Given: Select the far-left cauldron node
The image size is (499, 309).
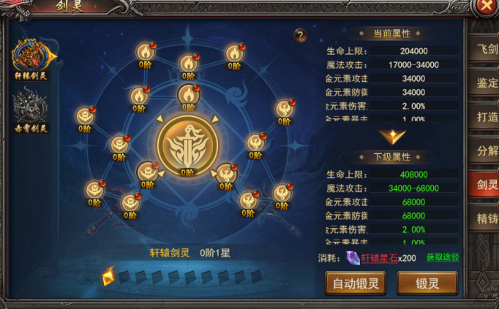Looking at the screenshot, I should coord(85,116).
